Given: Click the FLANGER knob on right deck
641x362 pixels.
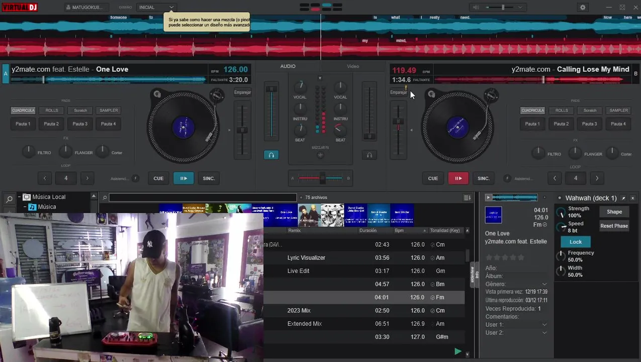Looking at the screenshot, I should click(x=575, y=152).
